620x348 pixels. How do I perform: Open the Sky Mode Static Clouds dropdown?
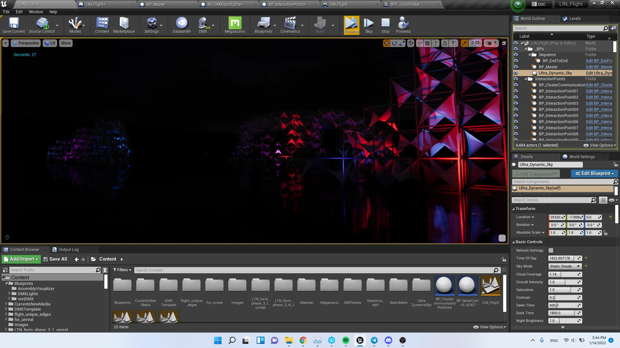[565, 266]
